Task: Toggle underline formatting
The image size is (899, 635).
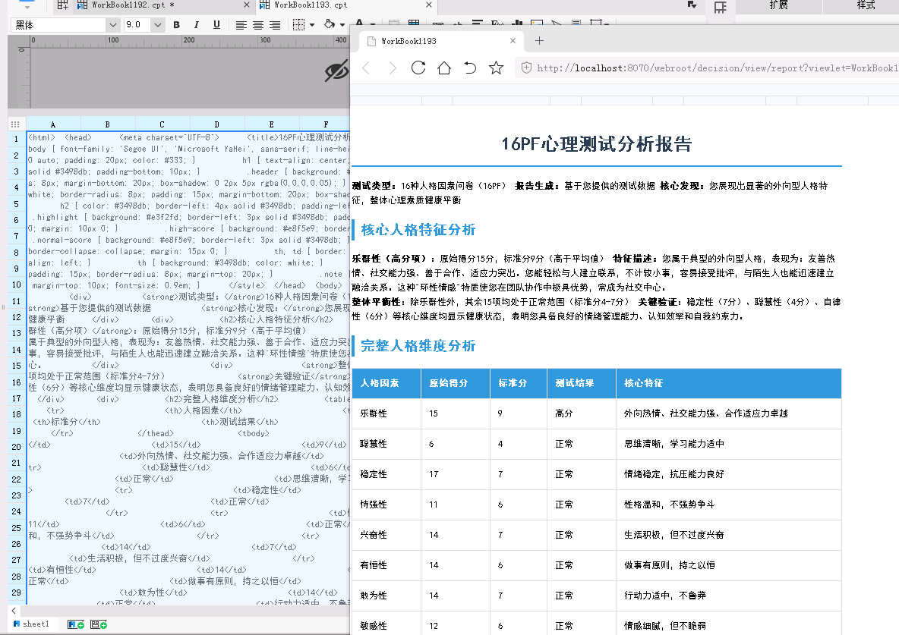Action: 216,25
